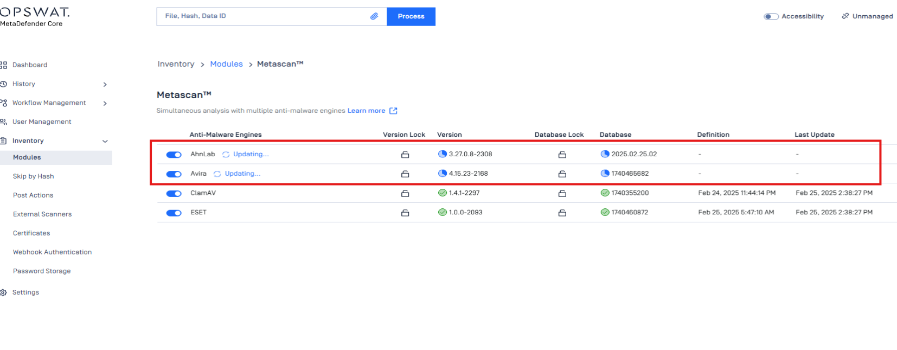Click ESET version lock icon
Image resolution: width=897 pixels, height=350 pixels.
(405, 213)
